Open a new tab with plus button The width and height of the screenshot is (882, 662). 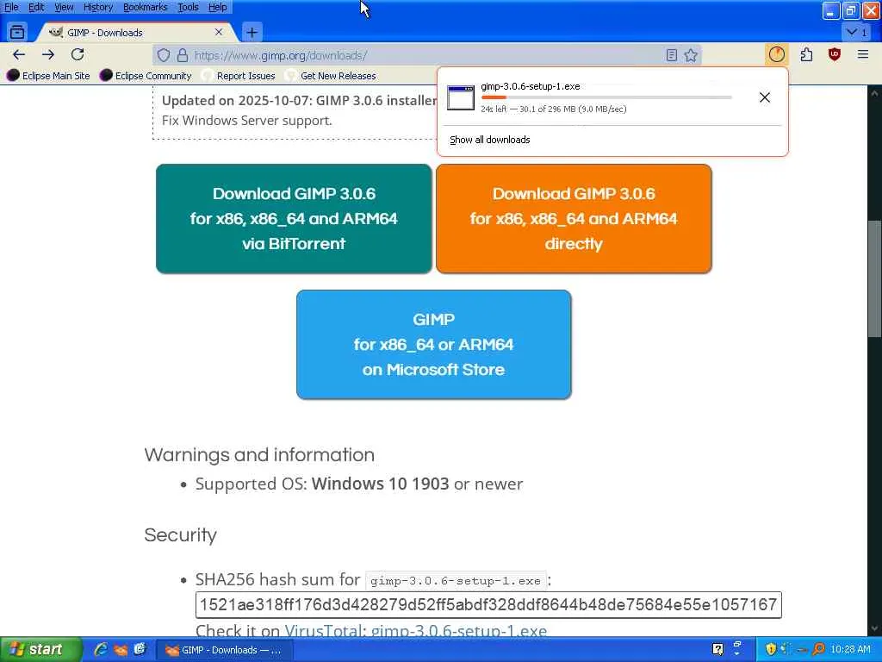252,33
